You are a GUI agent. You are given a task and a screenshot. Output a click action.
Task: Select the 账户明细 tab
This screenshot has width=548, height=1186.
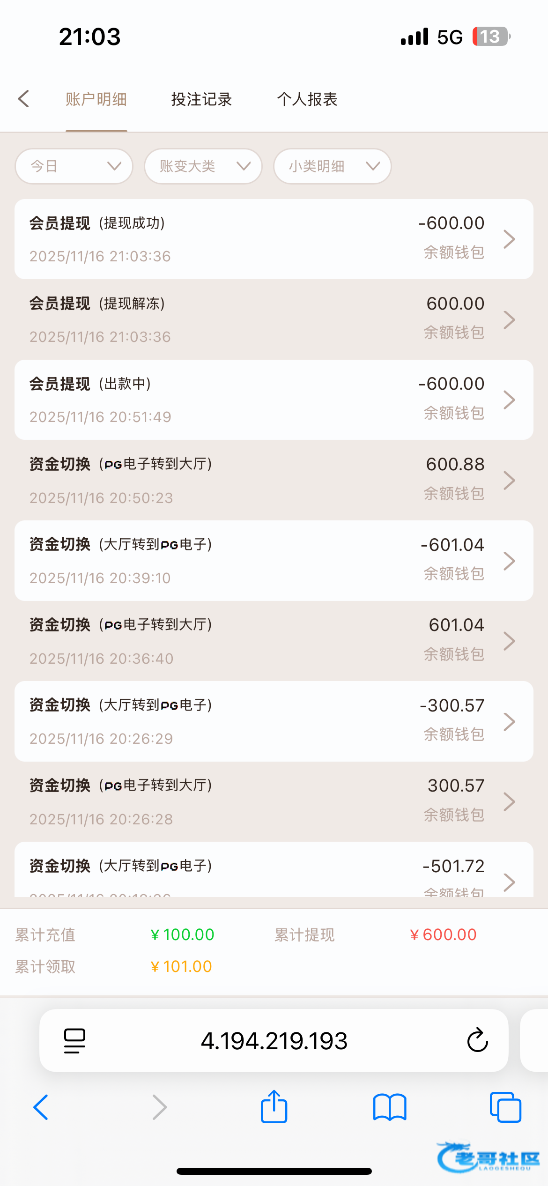[96, 99]
